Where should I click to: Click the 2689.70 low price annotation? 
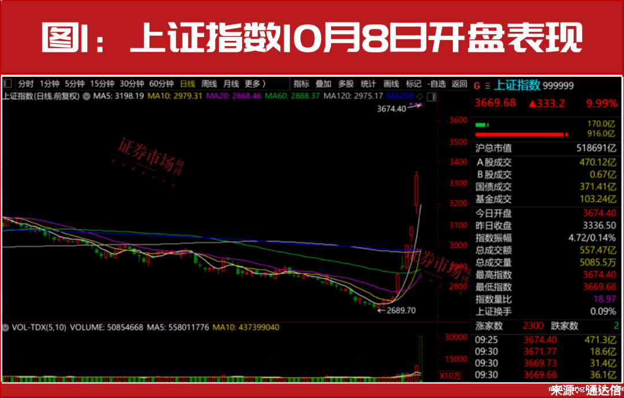point(401,310)
